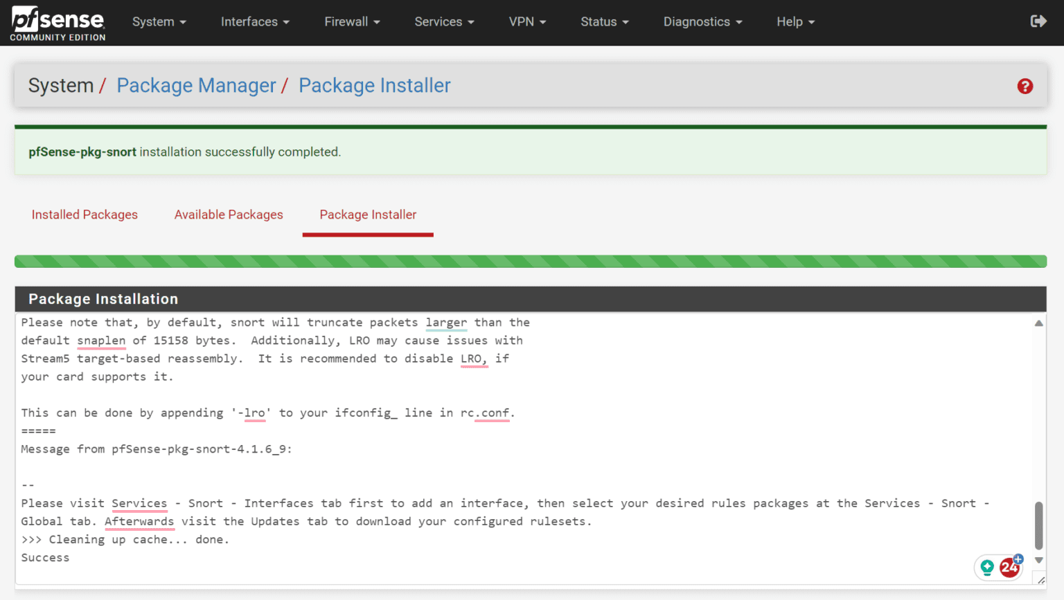The height and width of the screenshot is (600, 1064).
Task: Click the blue plus on the notification badge
Action: [1018, 558]
